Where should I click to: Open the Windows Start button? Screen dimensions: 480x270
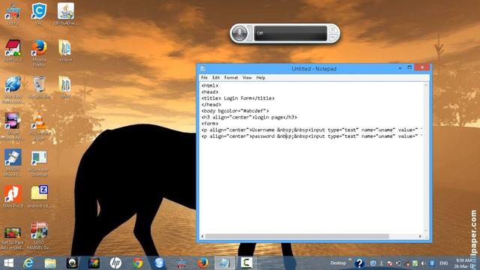8,263
